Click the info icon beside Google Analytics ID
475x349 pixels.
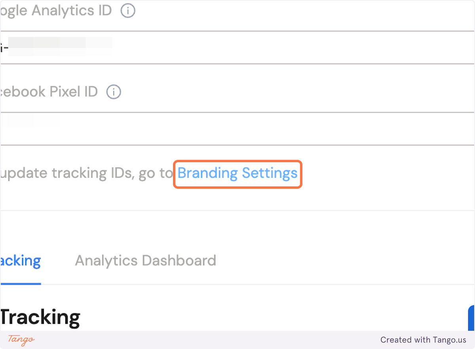click(x=127, y=11)
